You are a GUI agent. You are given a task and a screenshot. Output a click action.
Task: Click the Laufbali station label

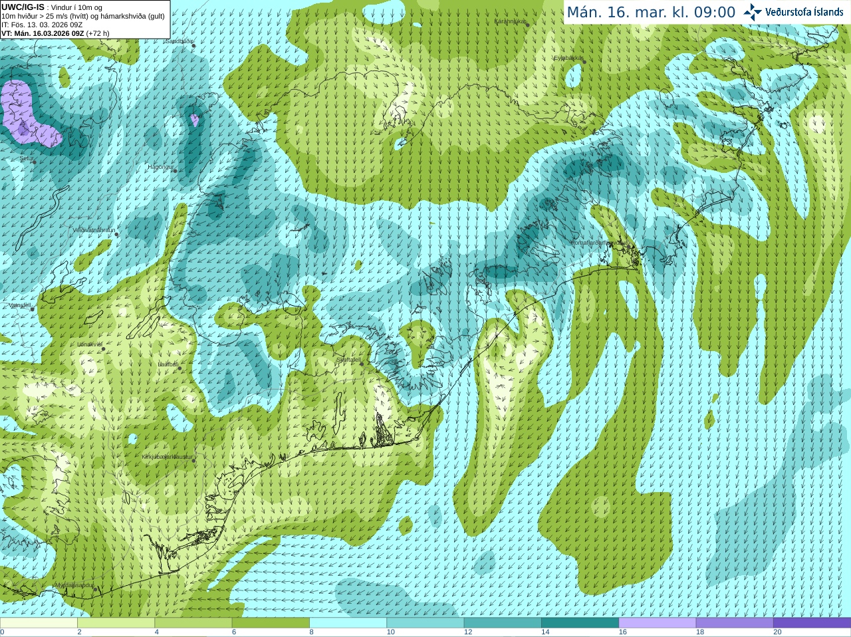coord(168,364)
